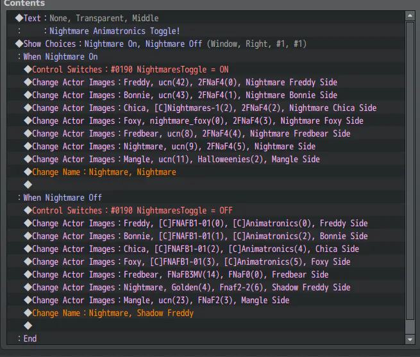Screen dimensions: 420x357
Task: Click the scrollbar down arrow
Action: 410,340
